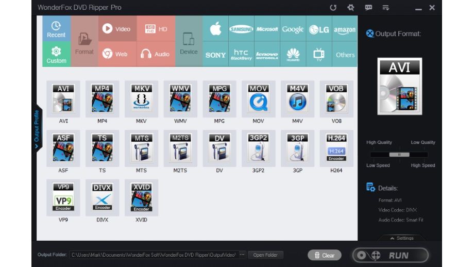474x267 pixels.
Task: Switch to the Audio tab
Action: (156, 54)
